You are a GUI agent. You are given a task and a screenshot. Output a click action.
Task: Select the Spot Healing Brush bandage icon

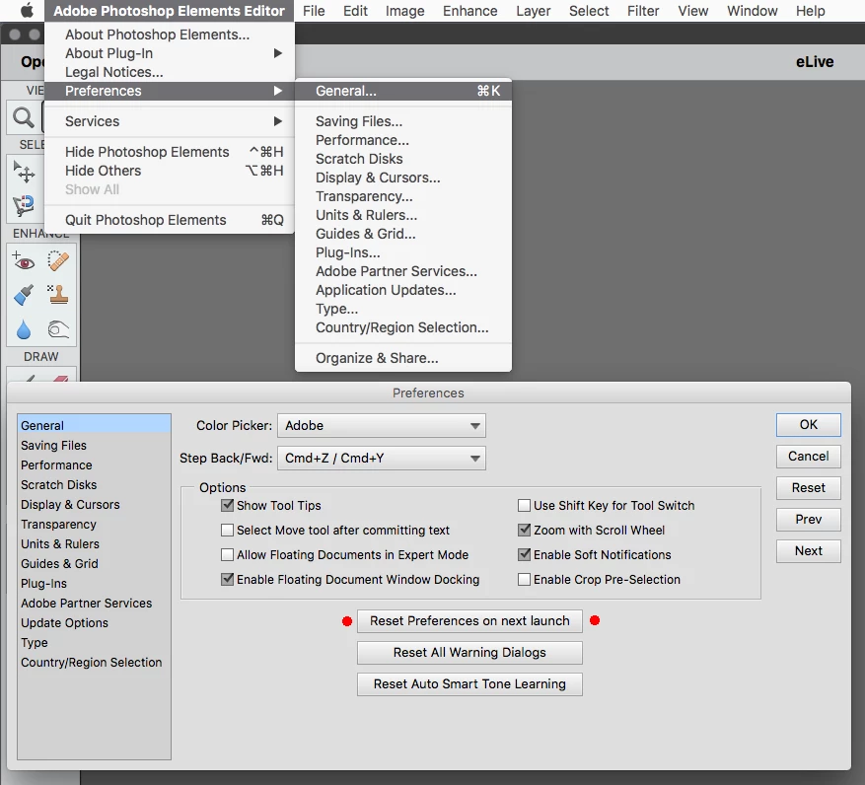pos(58,261)
